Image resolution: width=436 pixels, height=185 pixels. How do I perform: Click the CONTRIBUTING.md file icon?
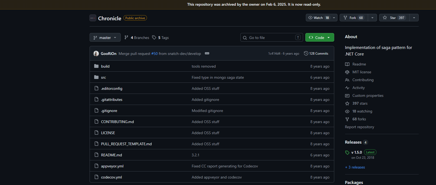pyautogui.click(x=96, y=121)
